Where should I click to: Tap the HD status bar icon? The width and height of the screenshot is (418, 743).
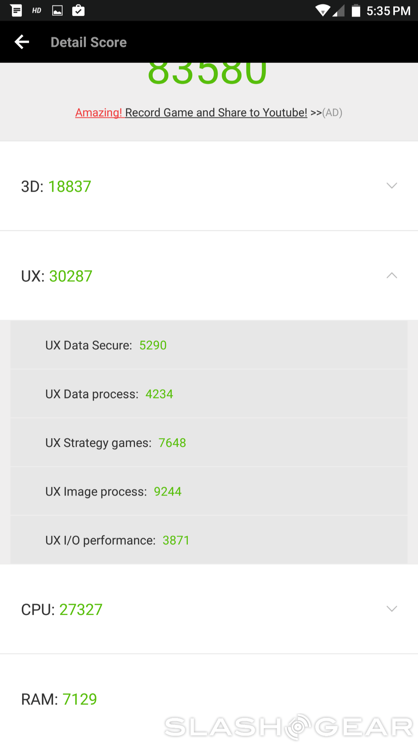(37, 11)
